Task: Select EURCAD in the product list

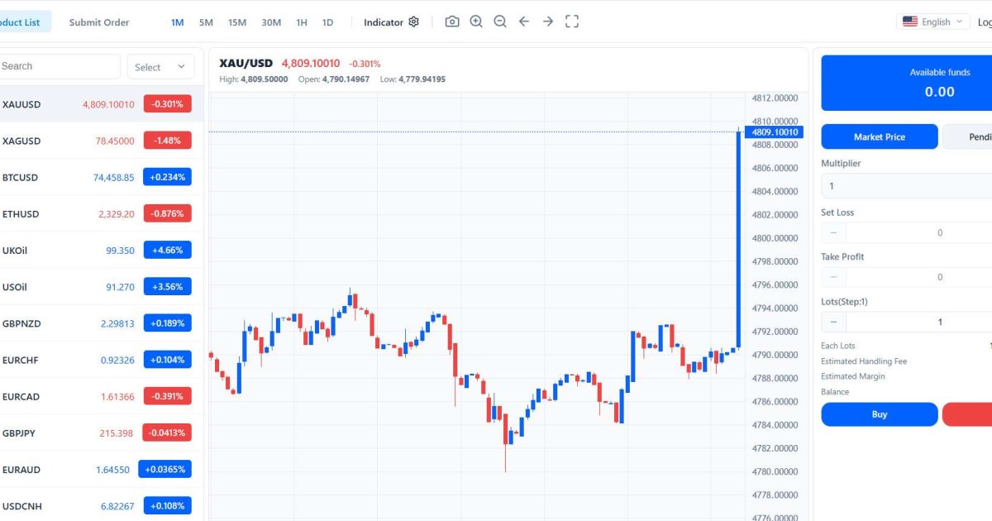Action: pos(101,396)
